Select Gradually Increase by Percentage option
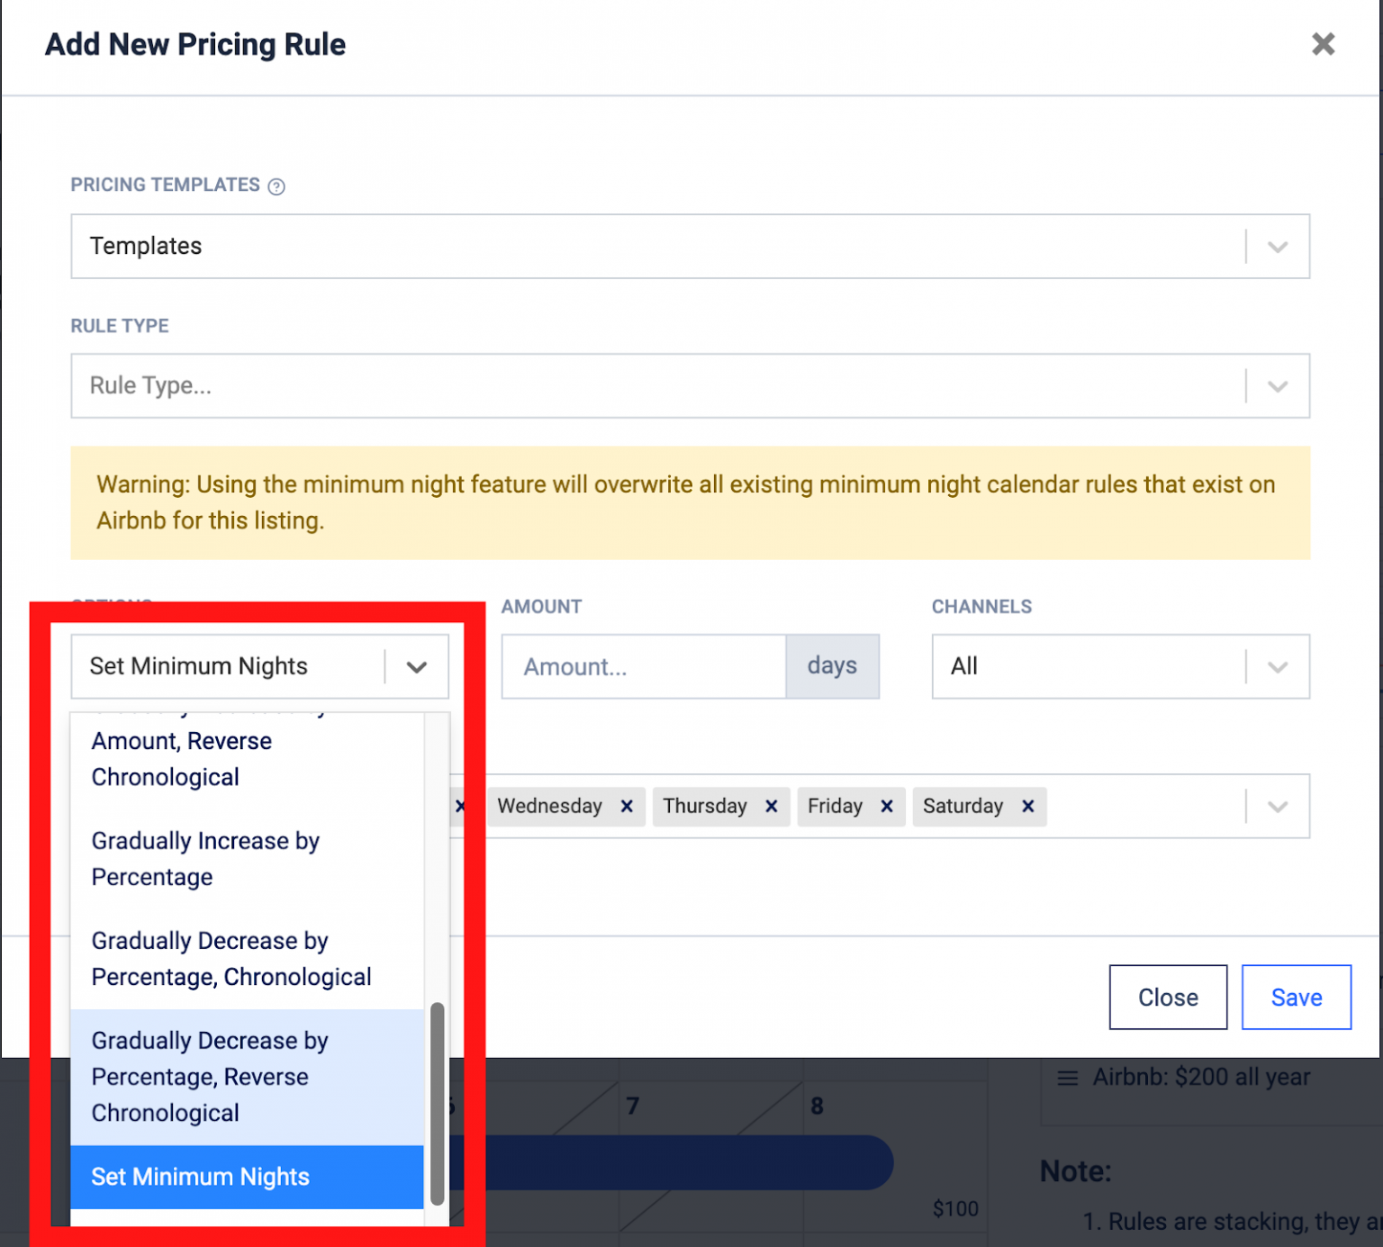Screen dimensions: 1383x1247 205,858
